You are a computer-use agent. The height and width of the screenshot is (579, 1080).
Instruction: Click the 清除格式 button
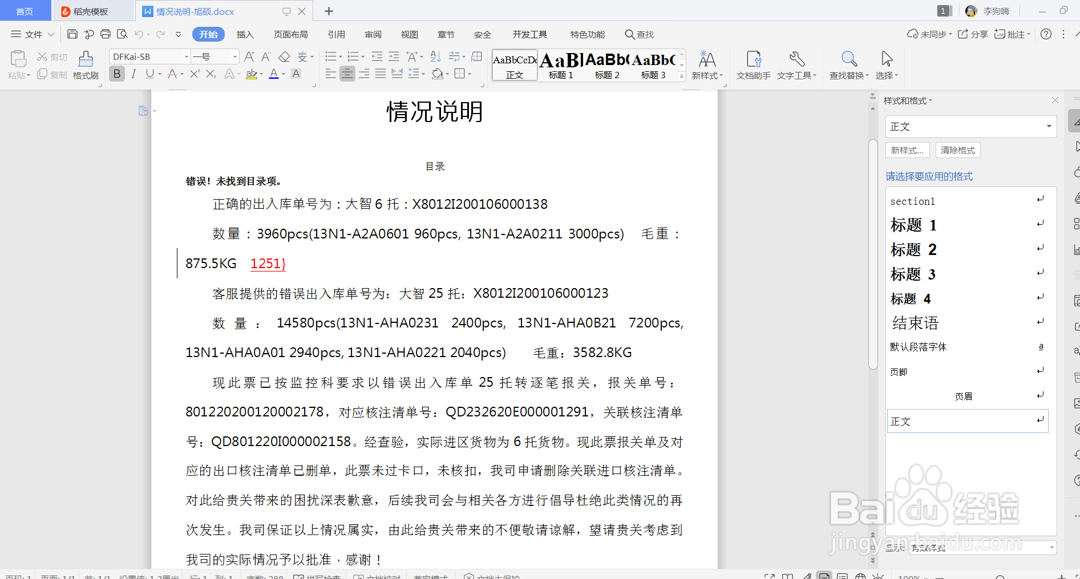point(957,149)
